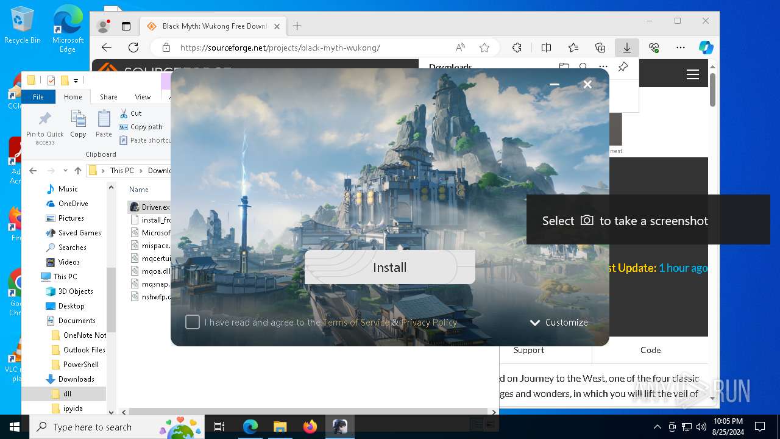This screenshot has width=780, height=439.
Task: Open the Edge profile icon
Action: (103, 26)
